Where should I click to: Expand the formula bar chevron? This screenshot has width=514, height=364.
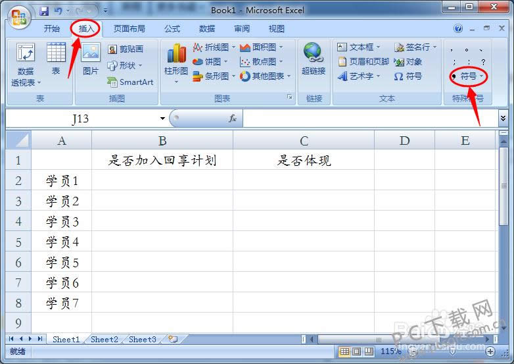click(x=503, y=118)
